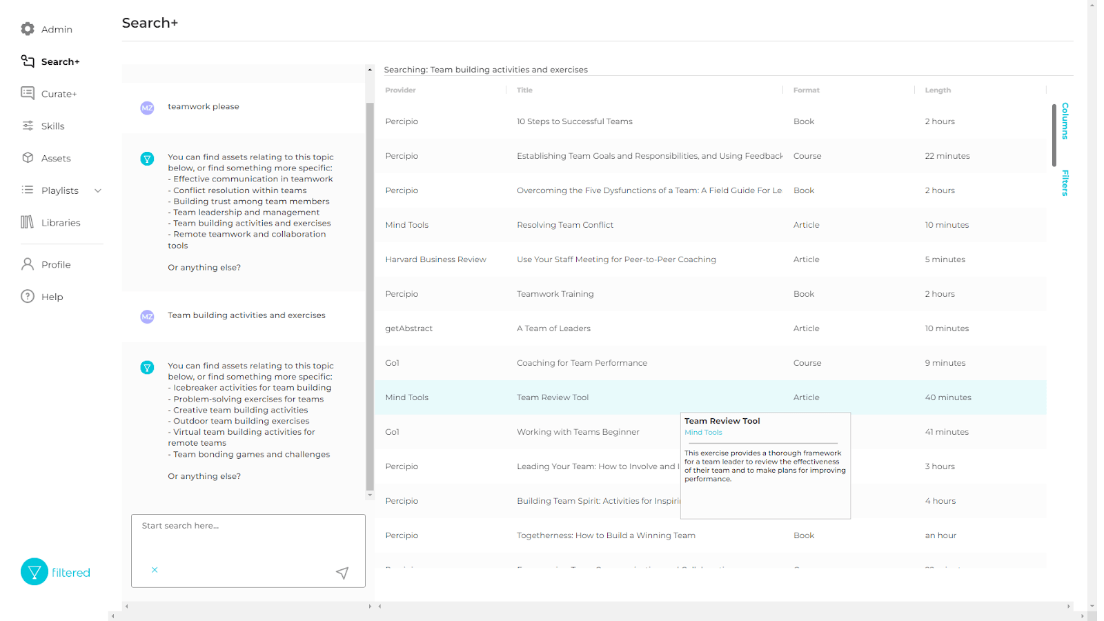The image size is (1104, 621).
Task: Select the Search+ magnifier icon in sidebar
Action: [x=27, y=61]
